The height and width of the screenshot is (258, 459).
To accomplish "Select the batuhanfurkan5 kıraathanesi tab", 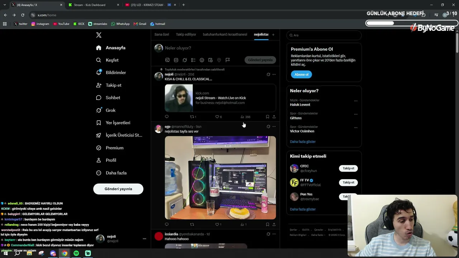I will pyautogui.click(x=225, y=34).
